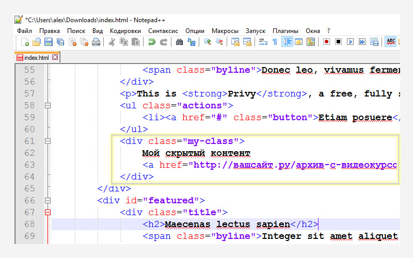Start macro recording with the red circle icon

[326, 42]
